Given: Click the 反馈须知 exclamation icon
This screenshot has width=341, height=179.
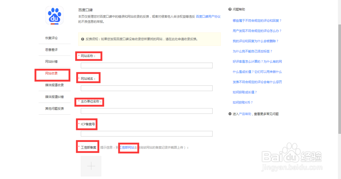Looking at the screenshot, I should tap(83, 39).
